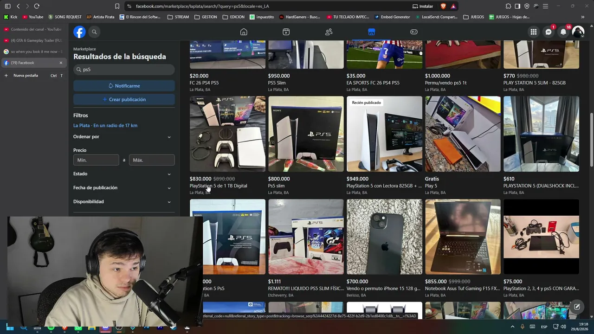Click the Notificarme button
This screenshot has height=334, width=594.
(x=124, y=86)
